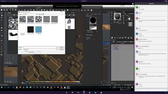Toggle the Force extension option
The height and width of the screenshot is (94, 168).
[86, 35]
